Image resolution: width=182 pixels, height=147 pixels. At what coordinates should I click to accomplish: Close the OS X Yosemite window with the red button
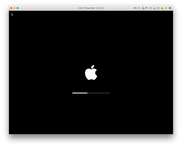point(11,8)
